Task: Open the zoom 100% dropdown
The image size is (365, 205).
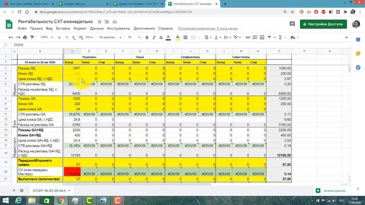Action: (47, 37)
